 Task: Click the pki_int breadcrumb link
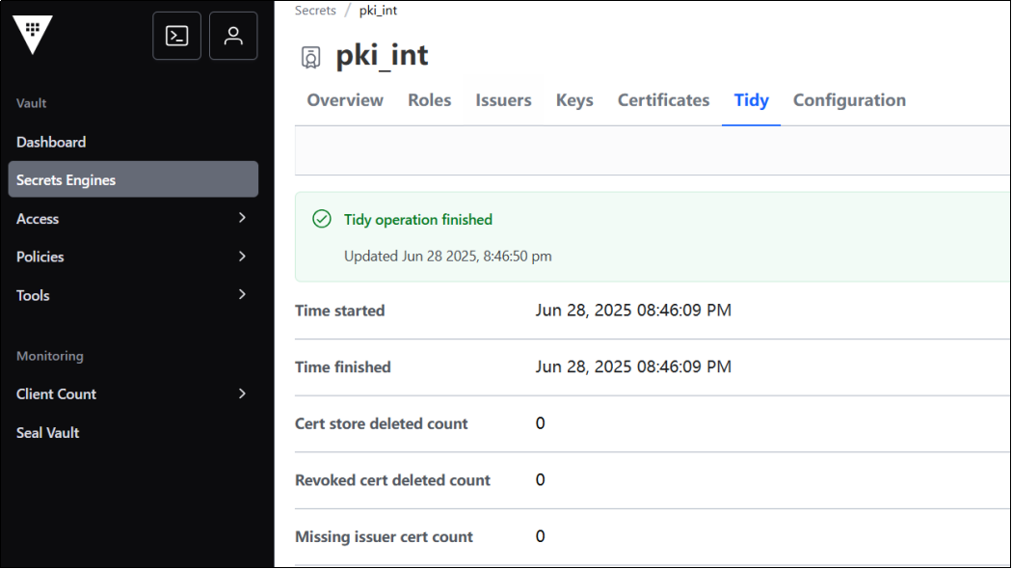(377, 10)
